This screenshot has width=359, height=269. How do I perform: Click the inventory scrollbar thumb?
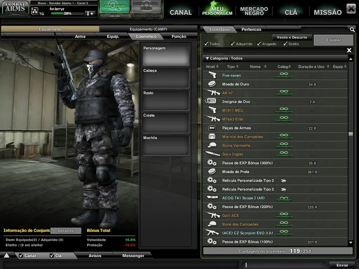point(351,134)
